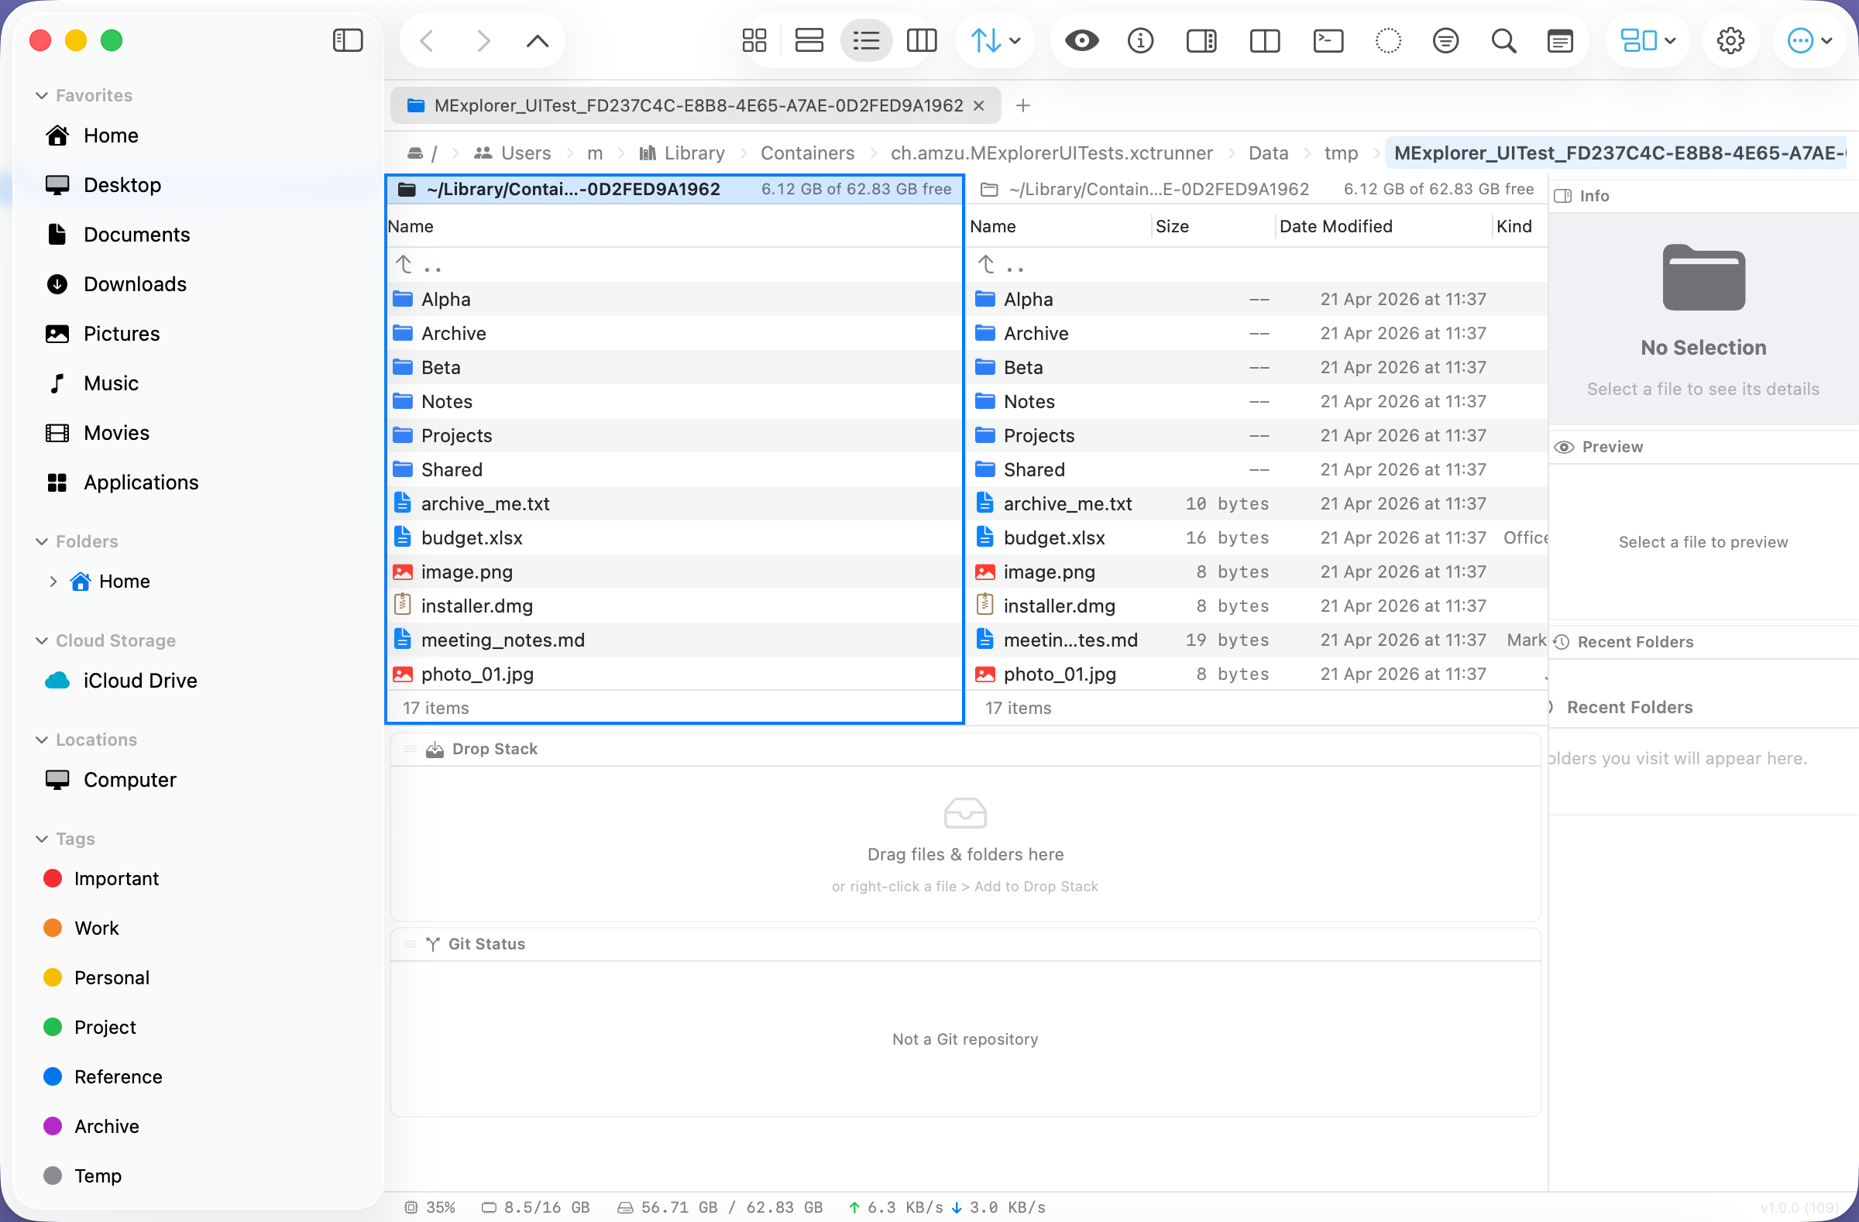Collapse the Tags section
This screenshot has height=1222, width=1859.
pos(41,839)
